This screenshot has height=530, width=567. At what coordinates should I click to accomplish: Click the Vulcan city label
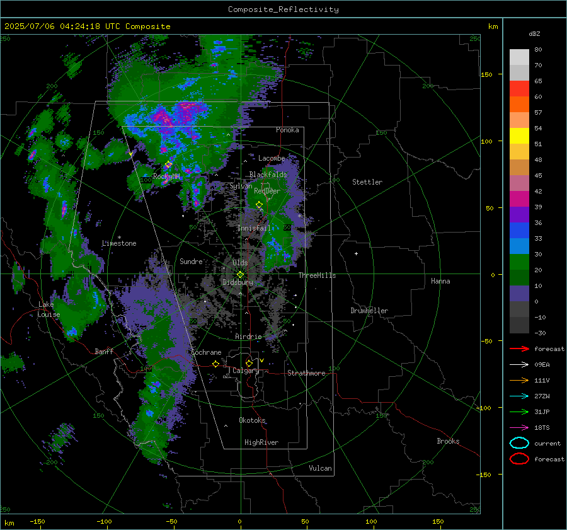pos(320,468)
